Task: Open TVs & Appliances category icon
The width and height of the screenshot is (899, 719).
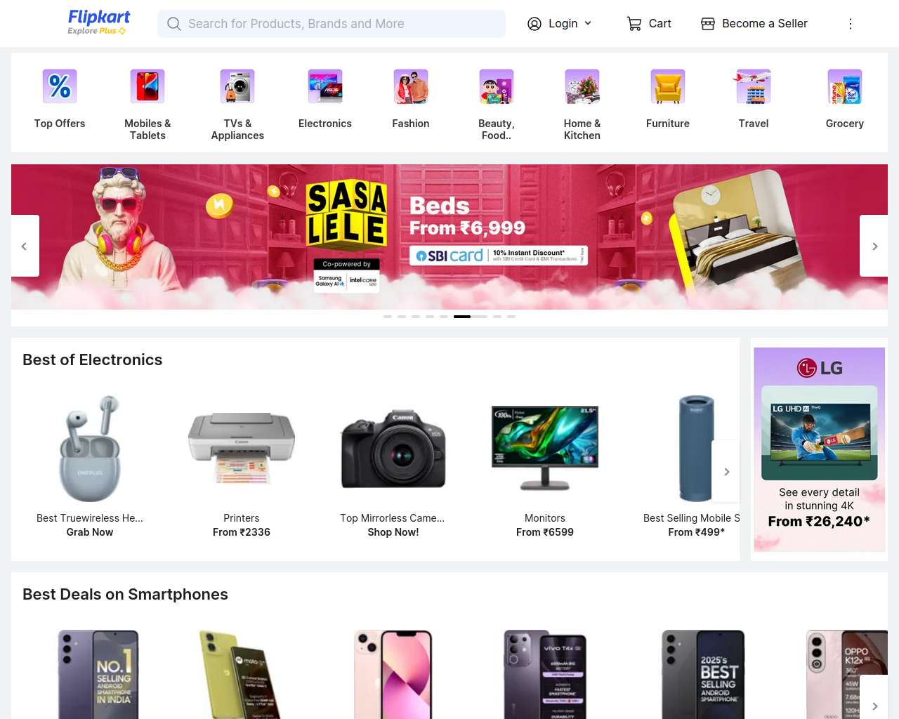Action: click(x=237, y=86)
